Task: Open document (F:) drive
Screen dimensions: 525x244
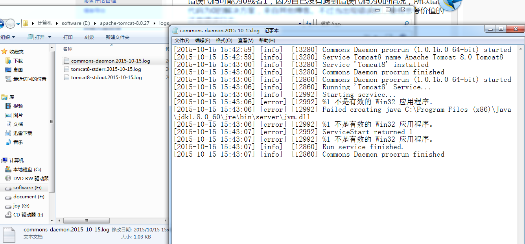Action: click(x=29, y=197)
